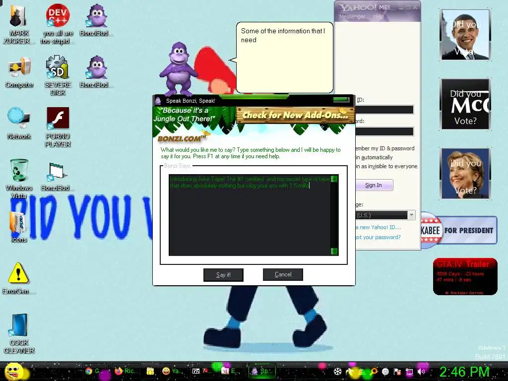508x381 pixels.
Task: Click inside the Bonzi Says text box
Action: (250, 215)
